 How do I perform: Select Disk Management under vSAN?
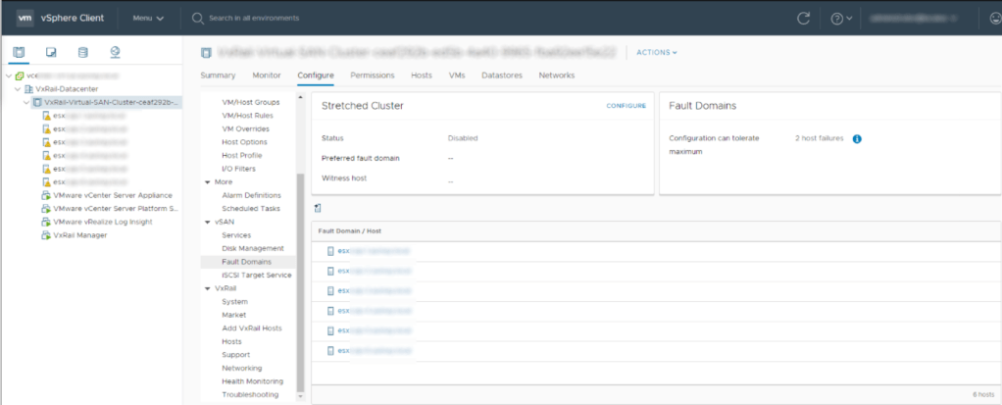tap(252, 248)
